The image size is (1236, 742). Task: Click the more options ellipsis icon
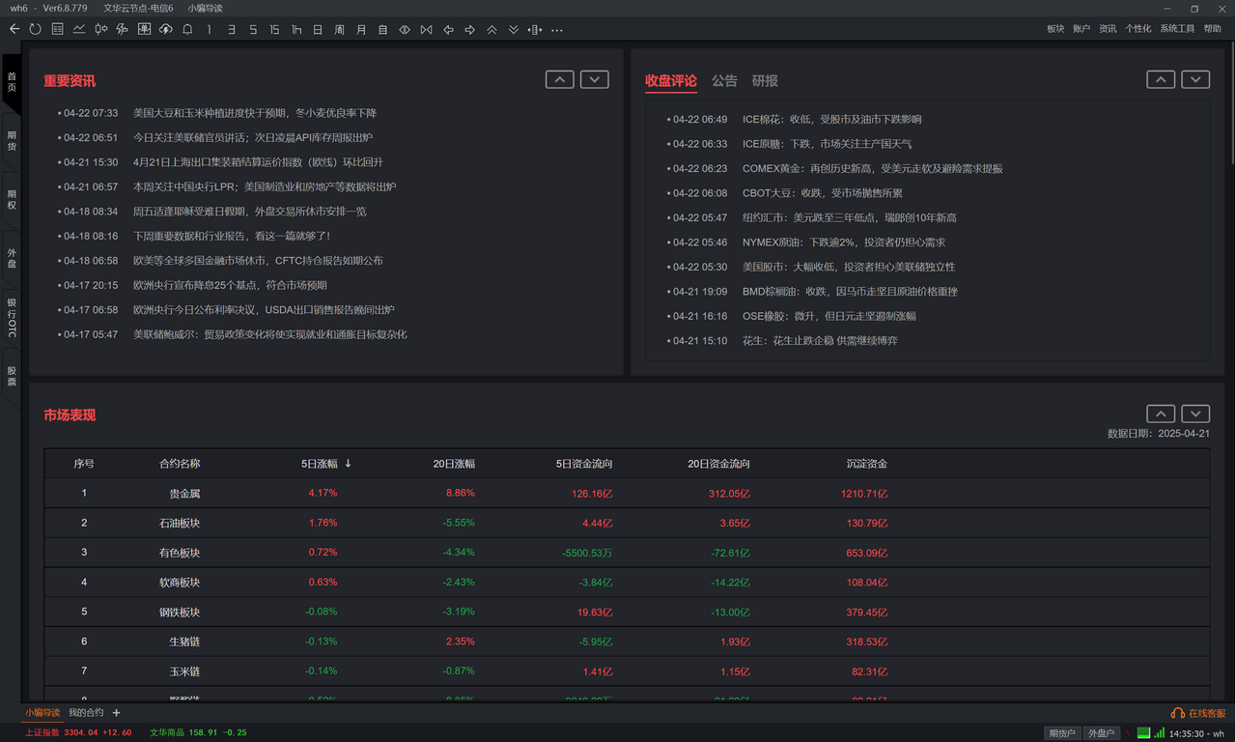point(557,29)
